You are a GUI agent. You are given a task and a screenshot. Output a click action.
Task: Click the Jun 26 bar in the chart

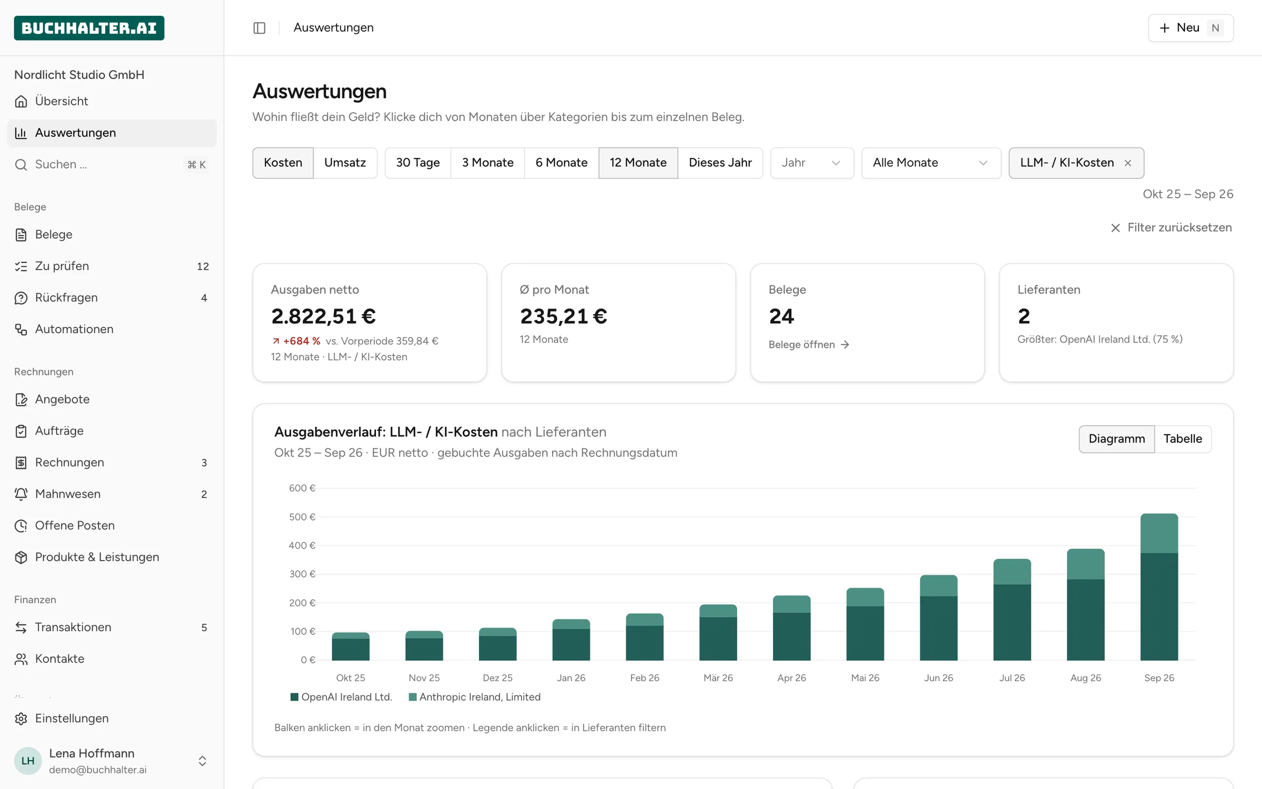pyautogui.click(x=939, y=618)
